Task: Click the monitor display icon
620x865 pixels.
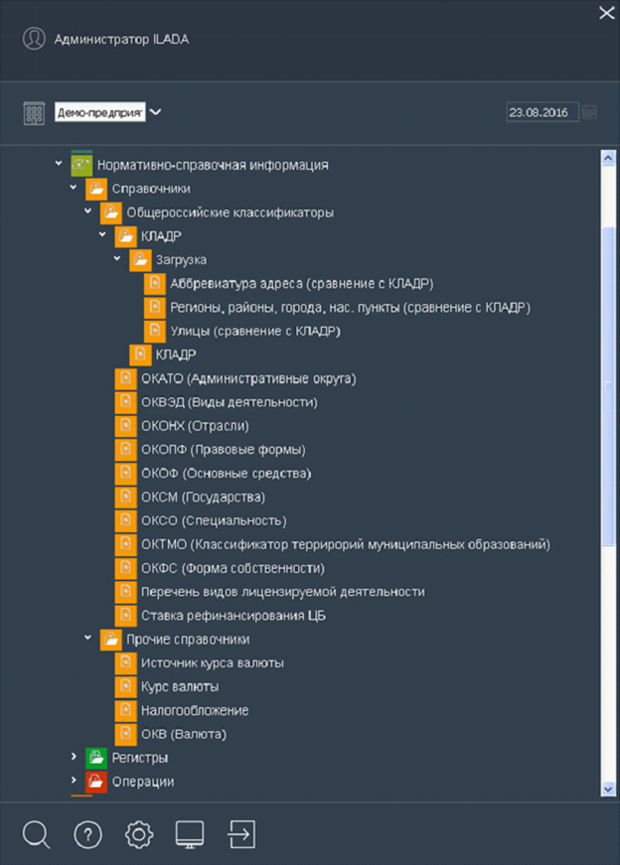Action: point(190,834)
